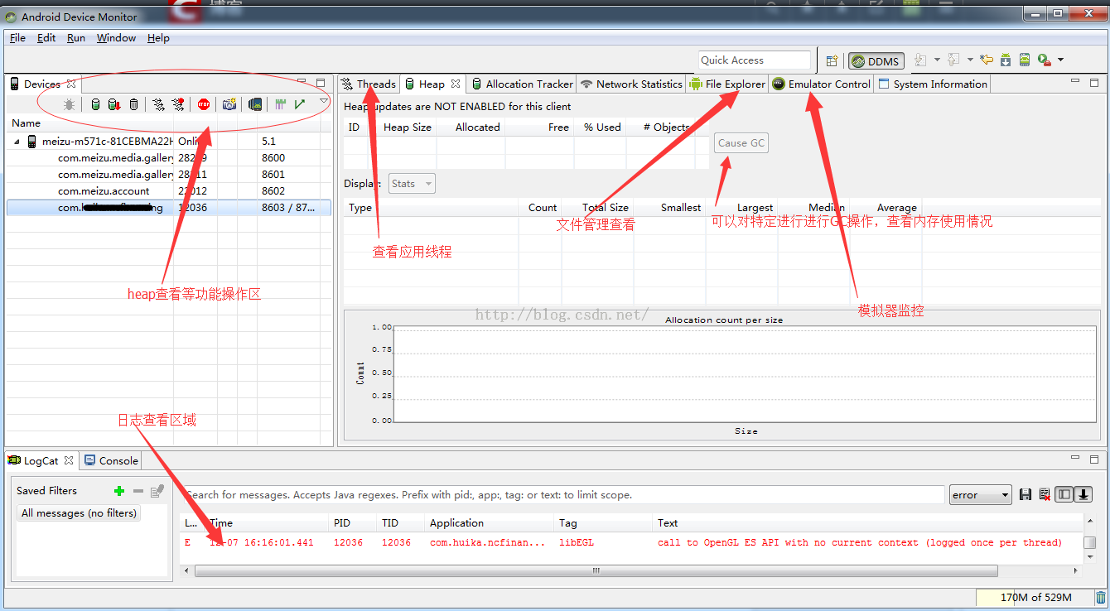The height and width of the screenshot is (611, 1110).
Task: Collapse the meizu-m571c device tree entry
Action: coord(18,141)
